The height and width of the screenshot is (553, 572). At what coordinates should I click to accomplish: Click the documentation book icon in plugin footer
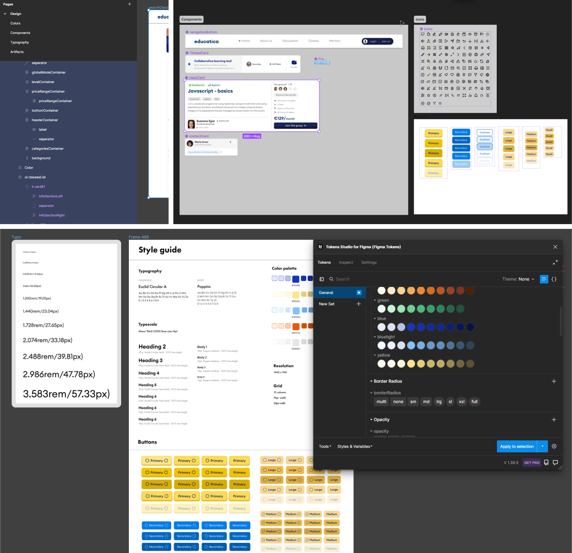[x=546, y=463]
